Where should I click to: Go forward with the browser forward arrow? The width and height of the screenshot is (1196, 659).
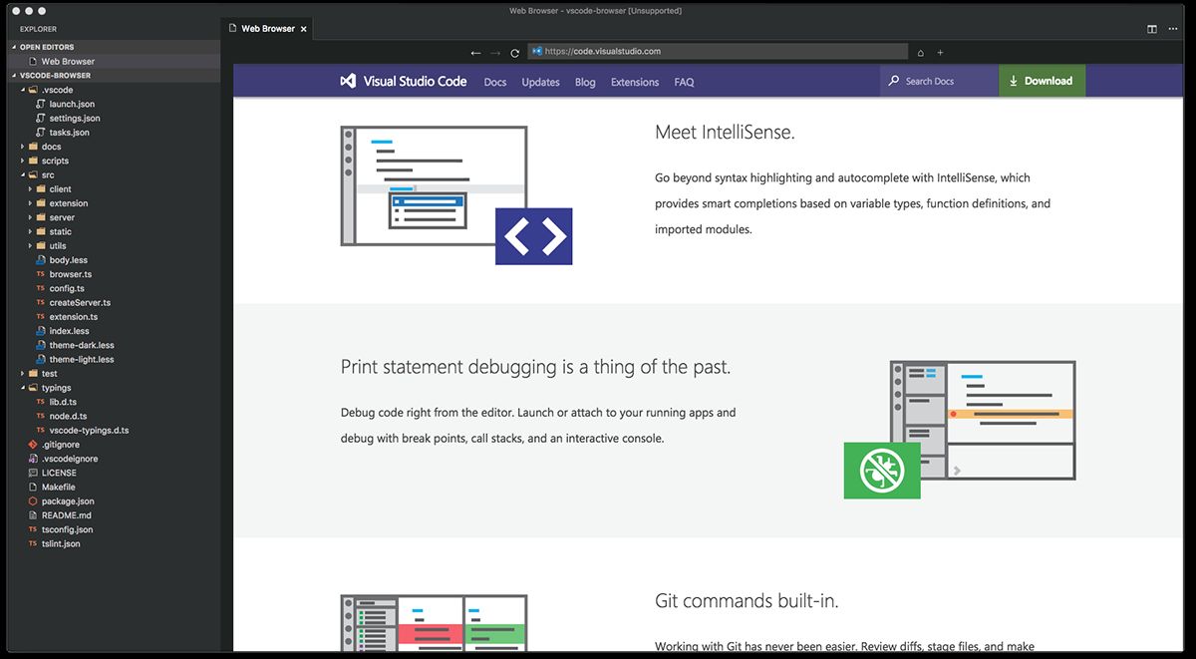click(x=495, y=52)
